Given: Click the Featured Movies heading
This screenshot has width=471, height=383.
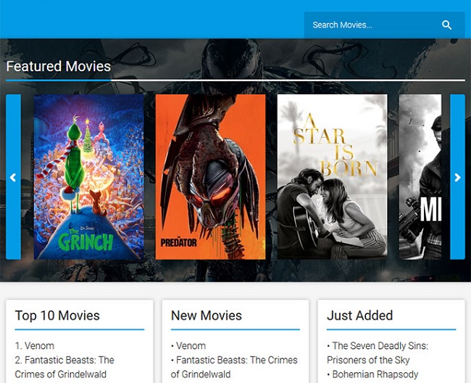Looking at the screenshot, I should pyautogui.click(x=59, y=67).
